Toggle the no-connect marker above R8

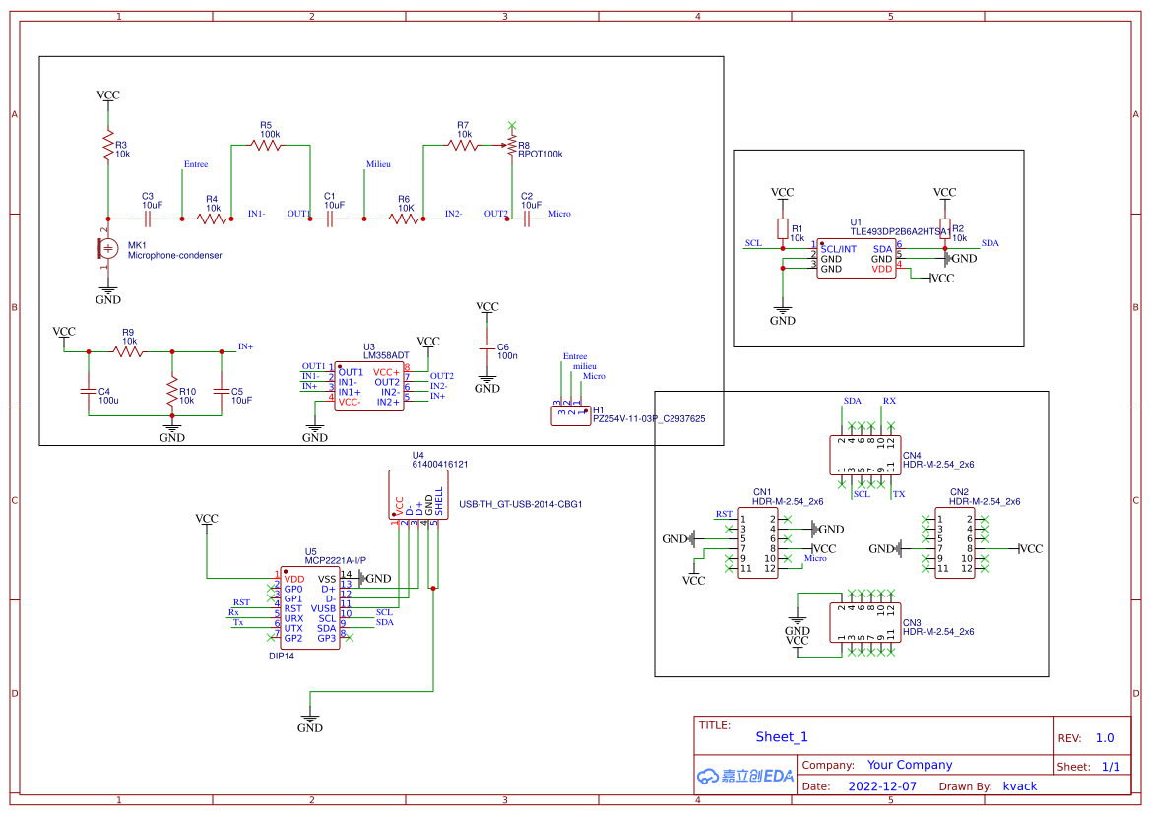tap(512, 125)
